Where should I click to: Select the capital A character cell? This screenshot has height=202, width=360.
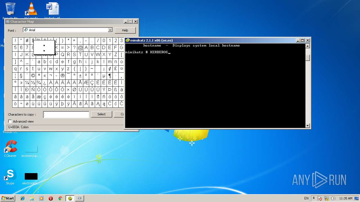pos(86,48)
